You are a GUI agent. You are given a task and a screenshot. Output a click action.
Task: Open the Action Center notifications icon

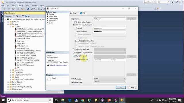click(x=180, y=100)
